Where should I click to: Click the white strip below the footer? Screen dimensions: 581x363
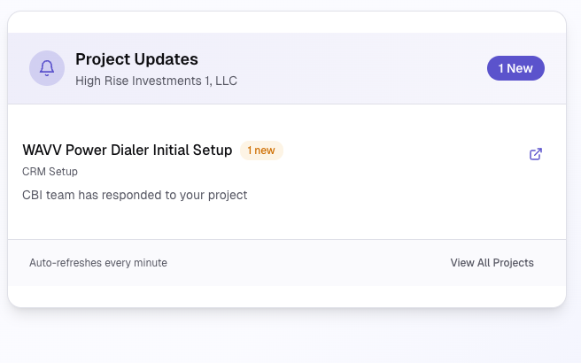286,296
